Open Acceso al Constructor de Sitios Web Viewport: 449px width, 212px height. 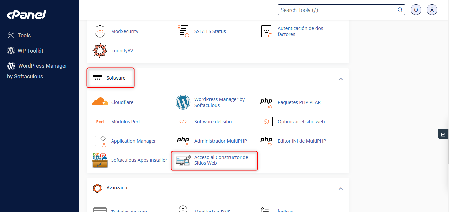[x=221, y=160]
